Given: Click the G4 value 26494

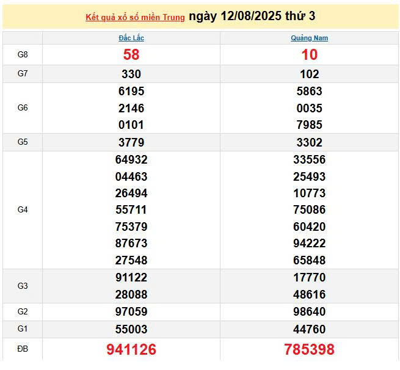Looking at the screenshot, I should (131, 194).
